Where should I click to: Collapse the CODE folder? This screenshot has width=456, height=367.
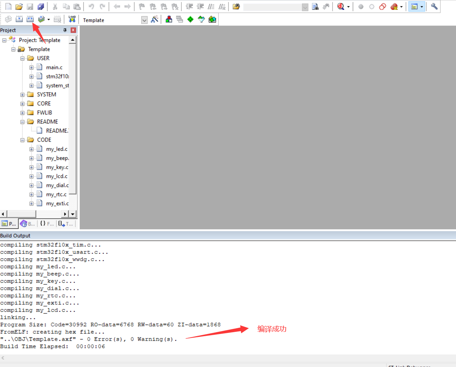pyautogui.click(x=22, y=140)
